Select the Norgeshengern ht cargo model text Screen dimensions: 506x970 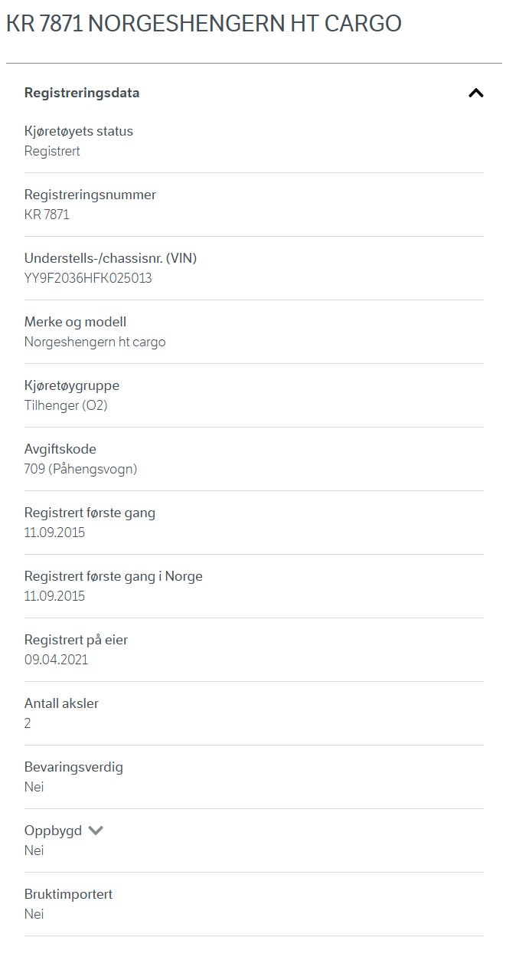pyautogui.click(x=95, y=342)
